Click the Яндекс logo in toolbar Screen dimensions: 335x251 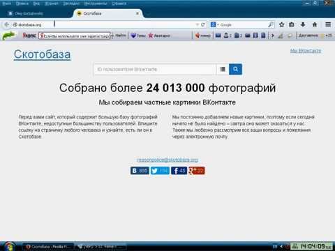click(29, 36)
